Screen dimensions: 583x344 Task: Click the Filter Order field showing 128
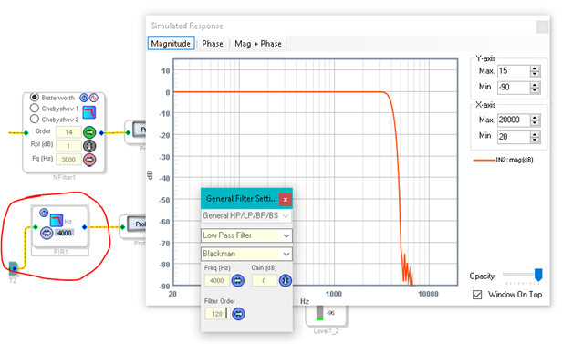(217, 314)
